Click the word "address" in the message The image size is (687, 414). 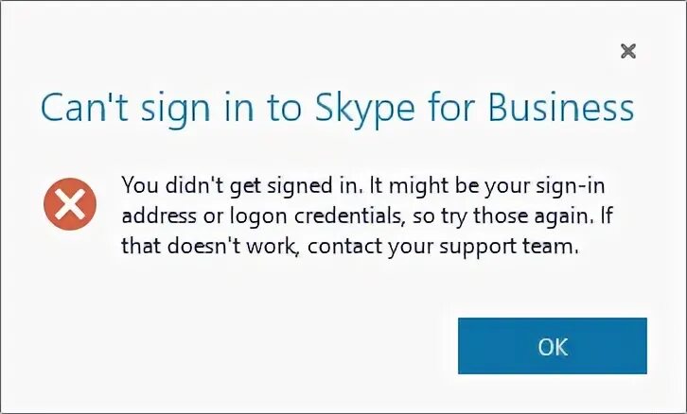(x=152, y=217)
